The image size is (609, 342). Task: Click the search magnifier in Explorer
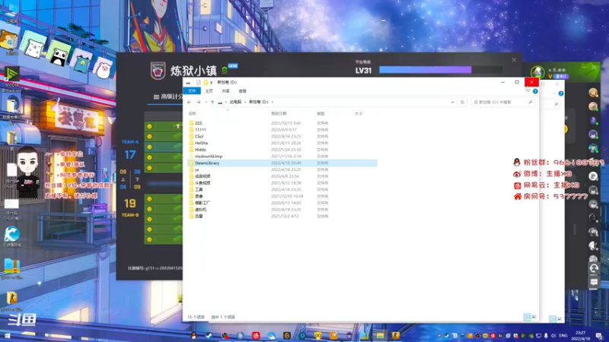pyautogui.click(x=530, y=102)
